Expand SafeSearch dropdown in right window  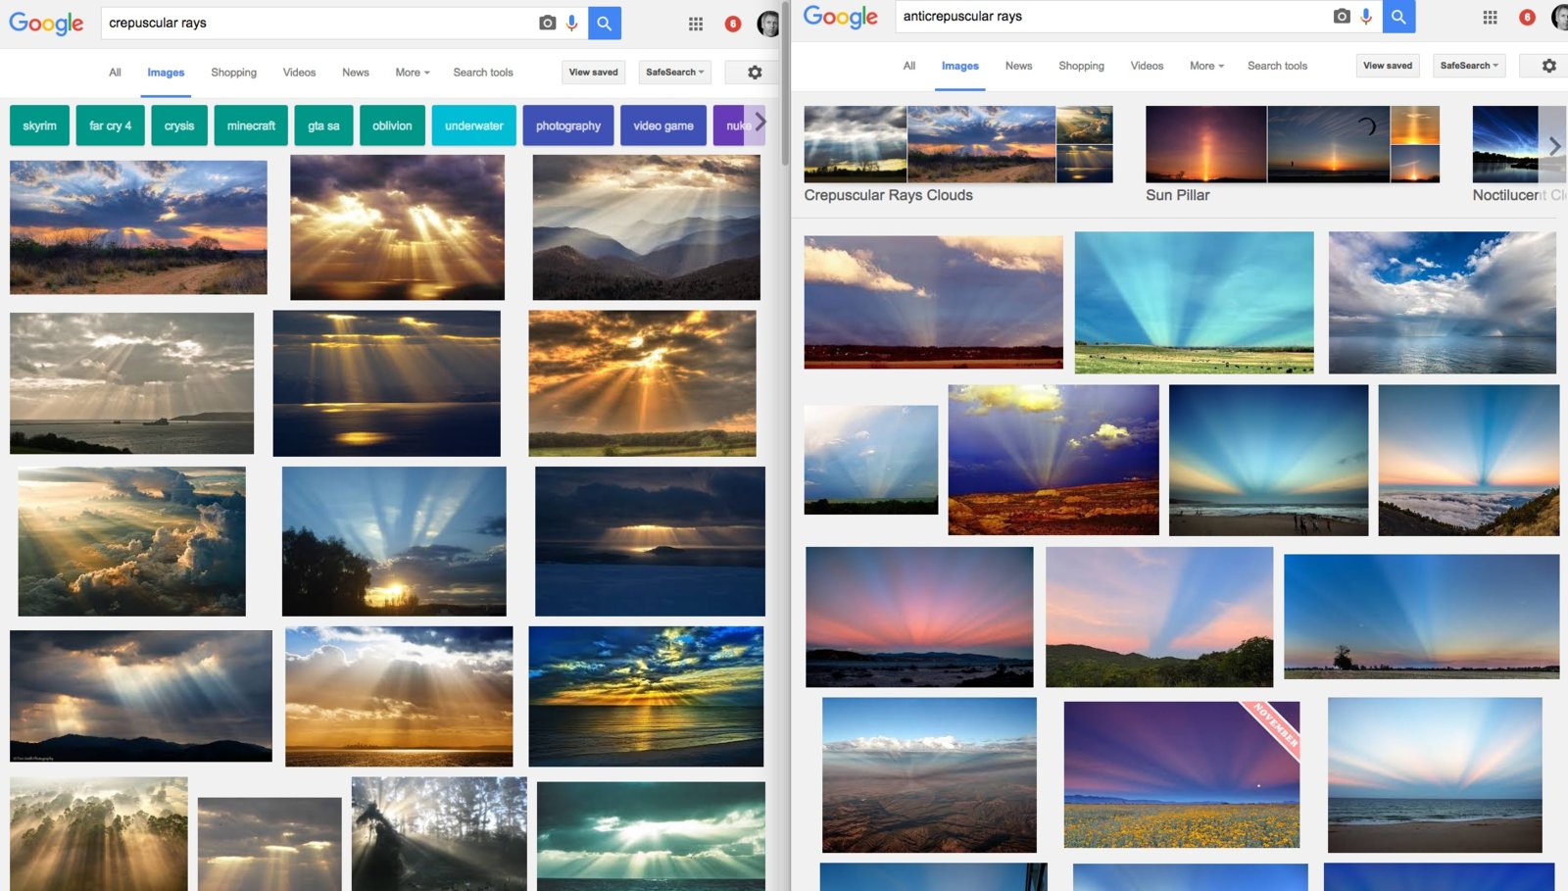(1468, 66)
